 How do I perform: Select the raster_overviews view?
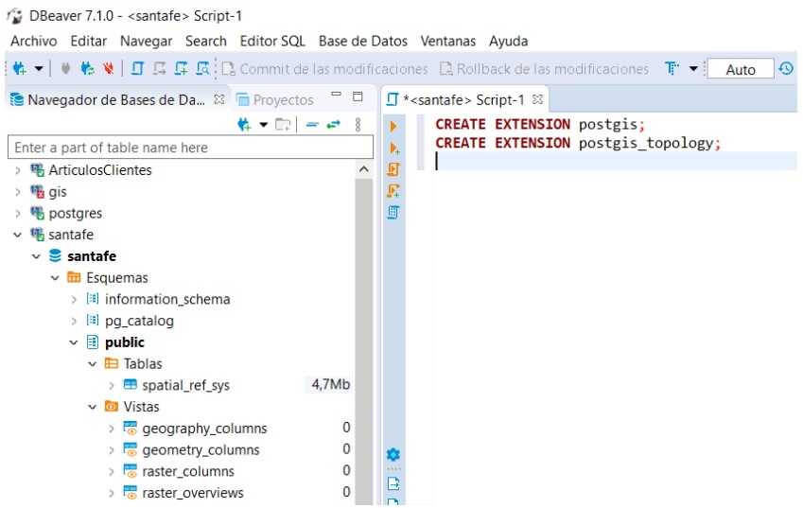193,493
